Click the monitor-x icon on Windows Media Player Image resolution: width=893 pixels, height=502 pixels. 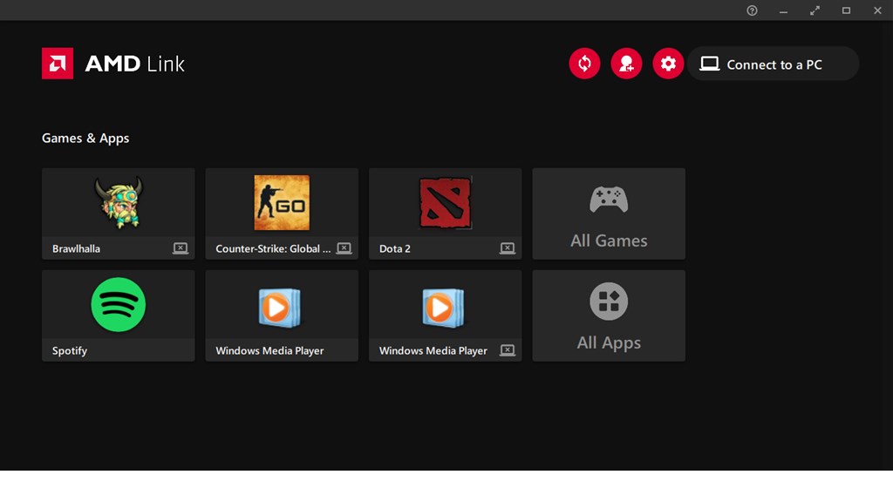pyautogui.click(x=508, y=350)
